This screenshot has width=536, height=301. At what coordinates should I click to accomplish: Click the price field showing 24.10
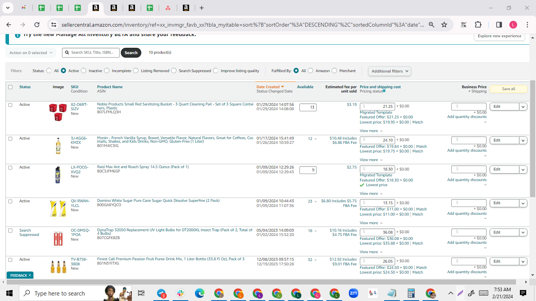click(377, 140)
